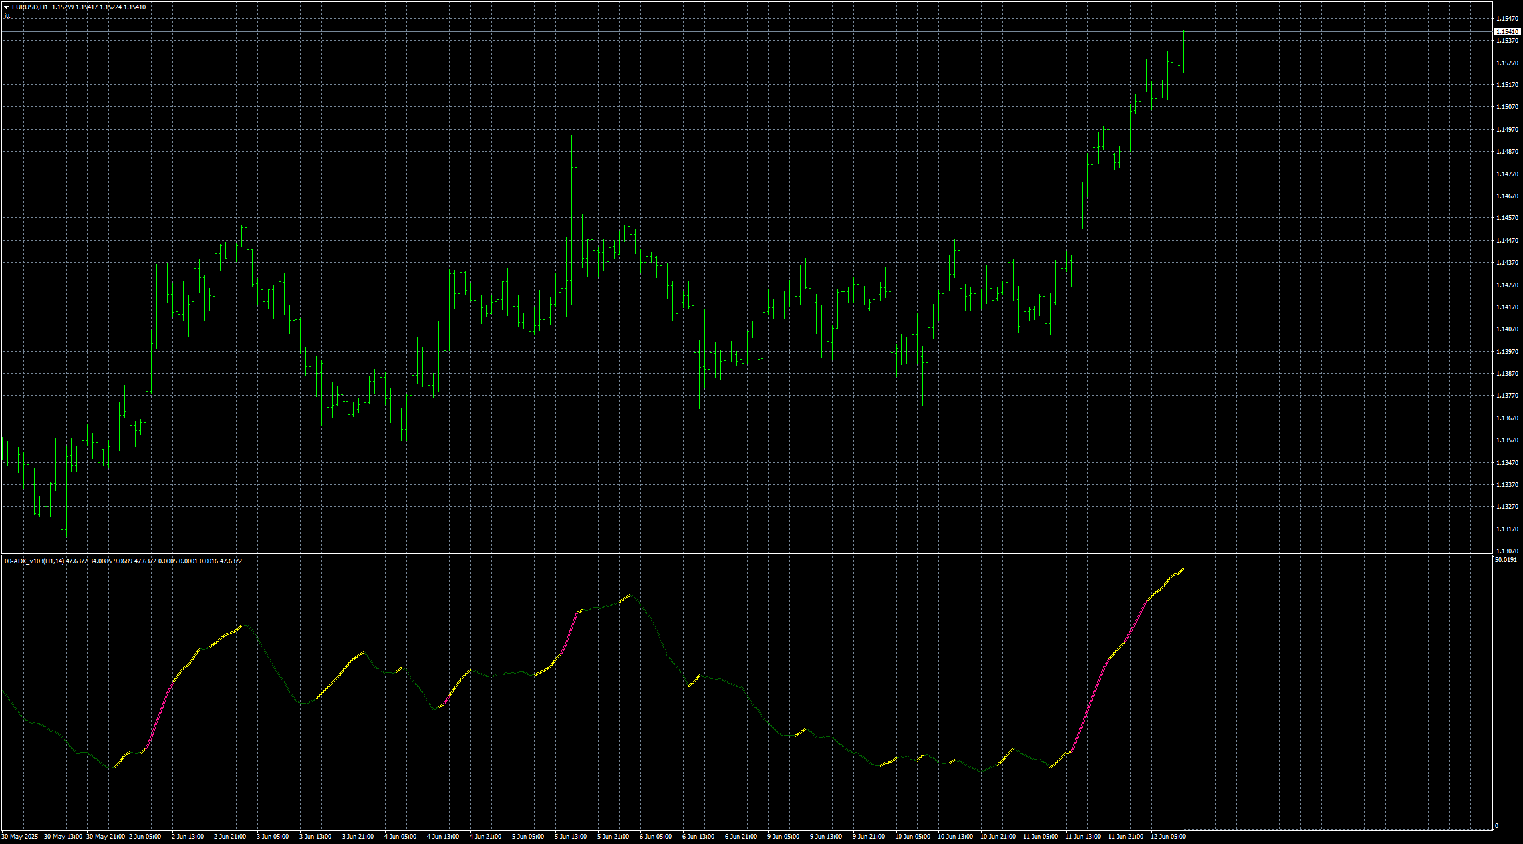Click time axis label 4 Jun 21:00

[x=485, y=837]
